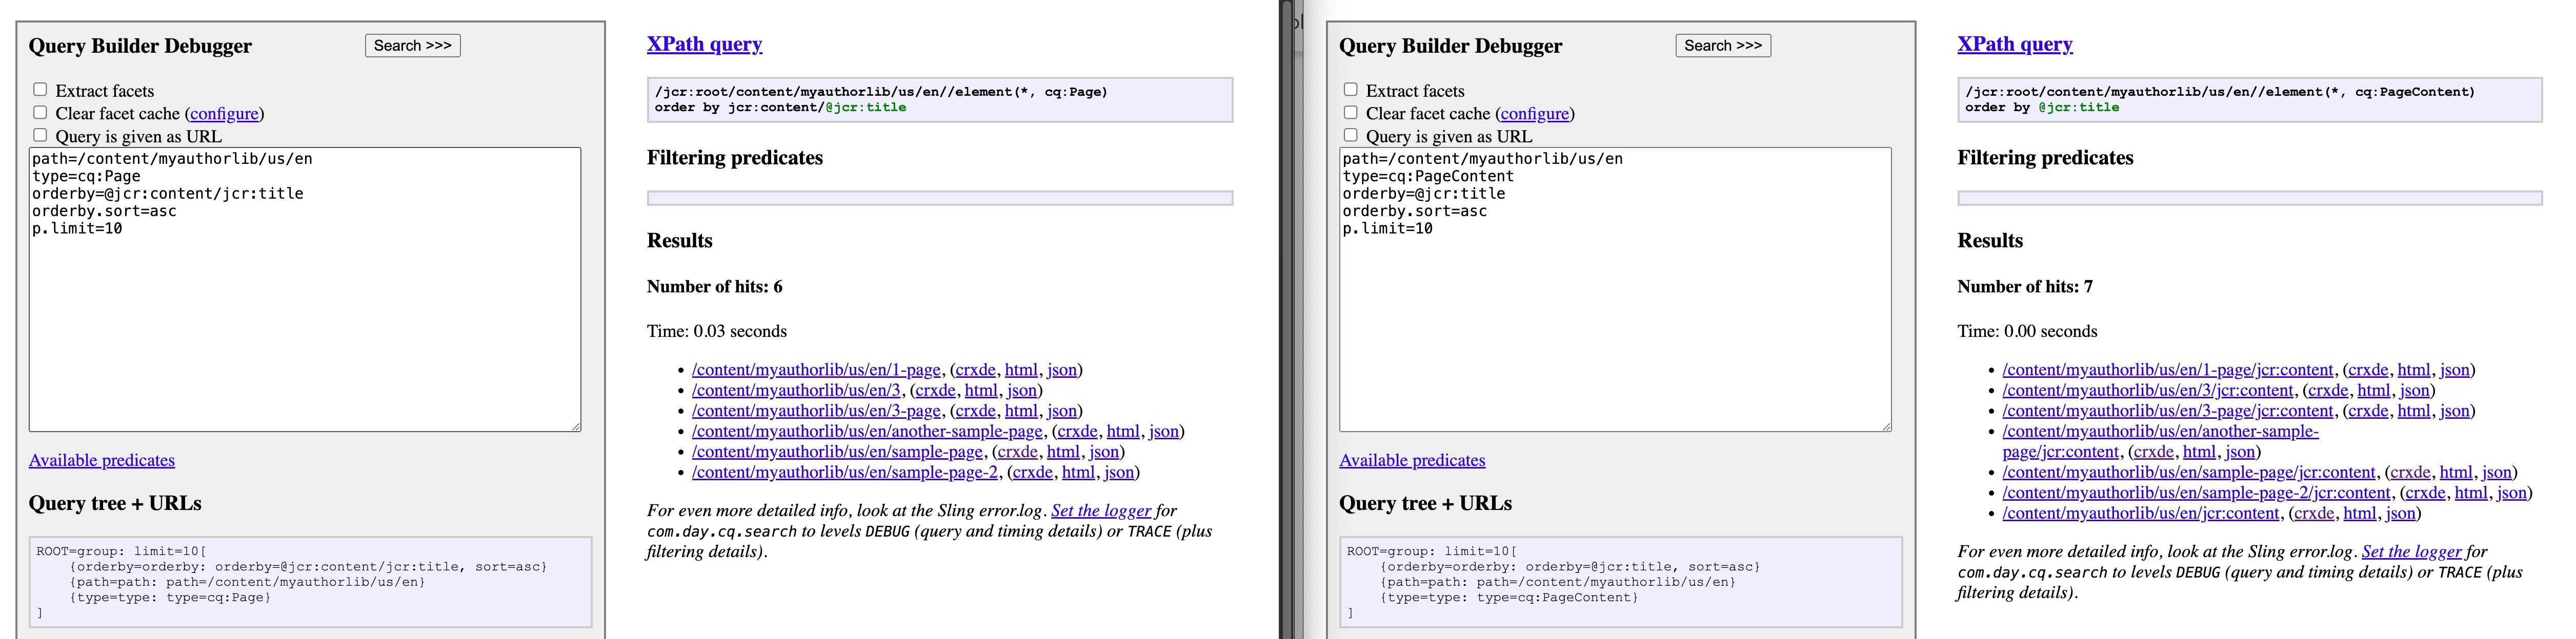2576x639 pixels.
Task: Check Clear facet cache in left debugger
Action: tap(40, 113)
